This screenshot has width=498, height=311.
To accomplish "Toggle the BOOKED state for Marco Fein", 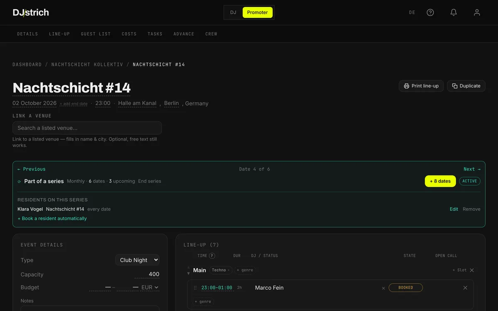I will [x=406, y=288].
